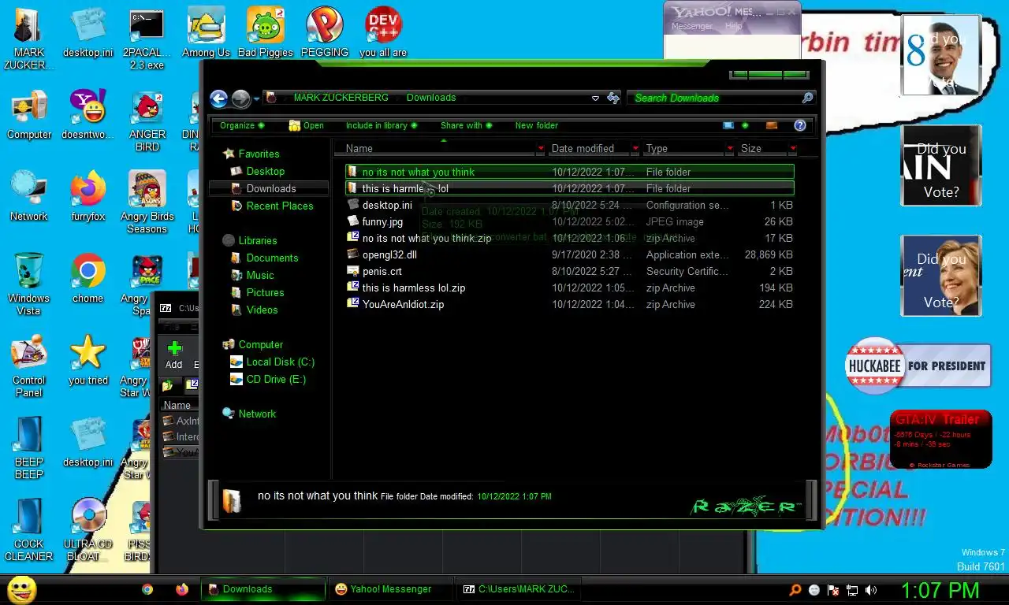Click Open in the explorer toolbar

pyautogui.click(x=307, y=125)
